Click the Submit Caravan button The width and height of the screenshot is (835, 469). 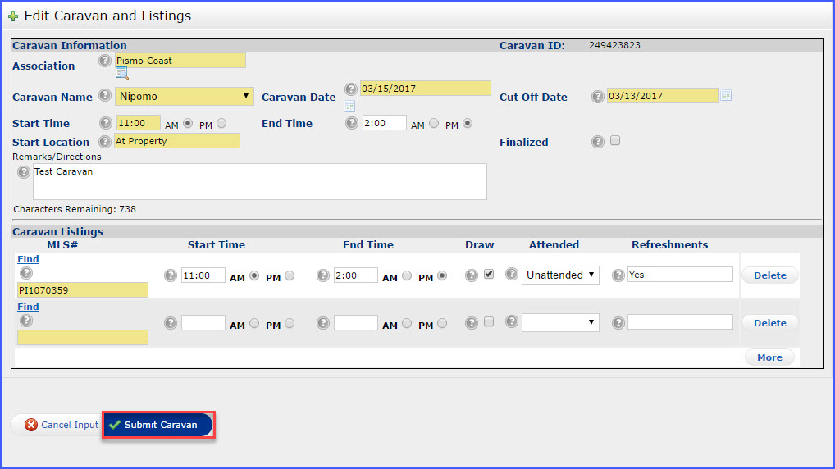click(158, 425)
